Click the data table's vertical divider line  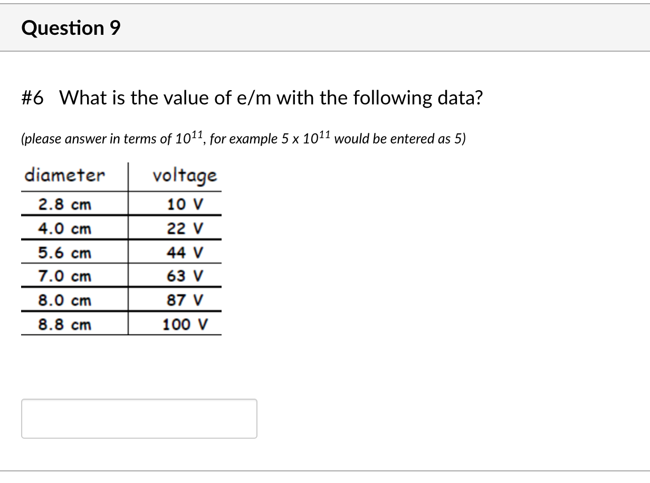[x=129, y=248]
